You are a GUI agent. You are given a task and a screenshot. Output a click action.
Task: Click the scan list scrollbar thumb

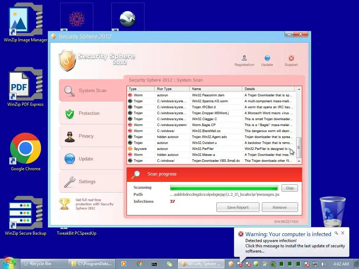coord(299,147)
